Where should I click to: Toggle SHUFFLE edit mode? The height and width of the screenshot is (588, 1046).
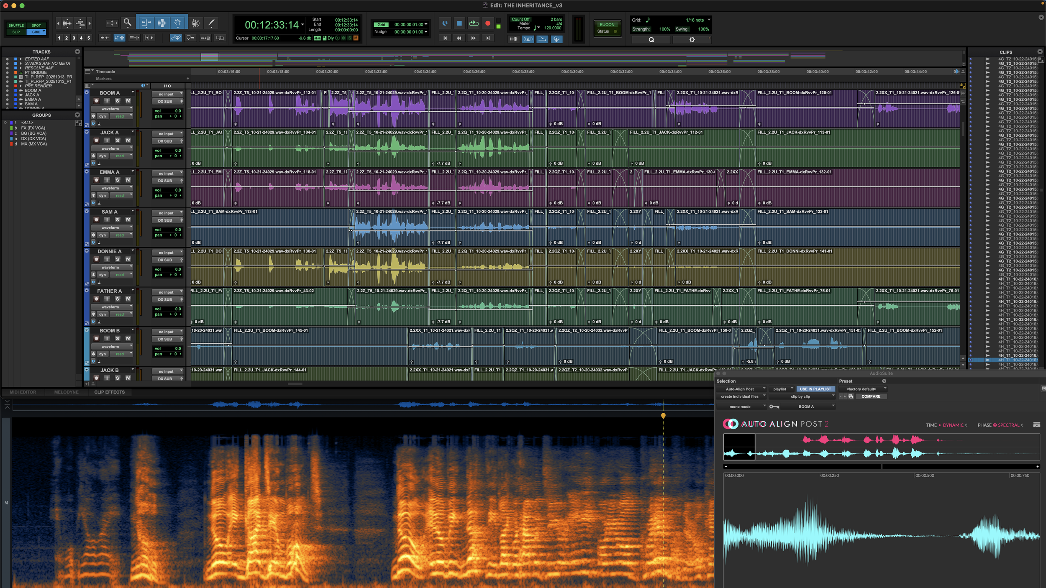pyautogui.click(x=16, y=26)
